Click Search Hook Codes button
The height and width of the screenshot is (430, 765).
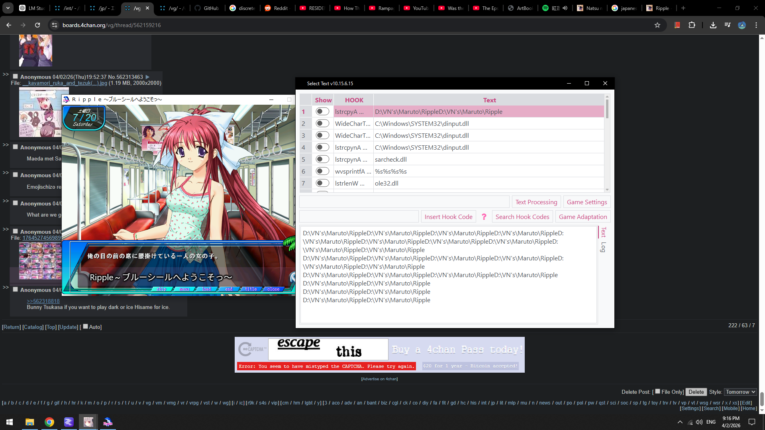pos(522,217)
